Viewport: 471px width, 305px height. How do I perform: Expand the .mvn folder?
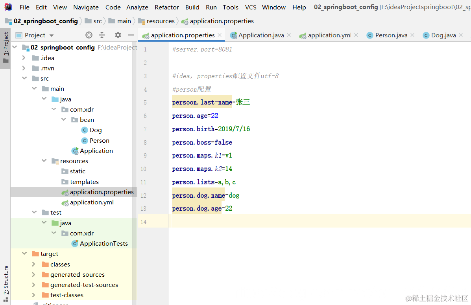(24, 68)
